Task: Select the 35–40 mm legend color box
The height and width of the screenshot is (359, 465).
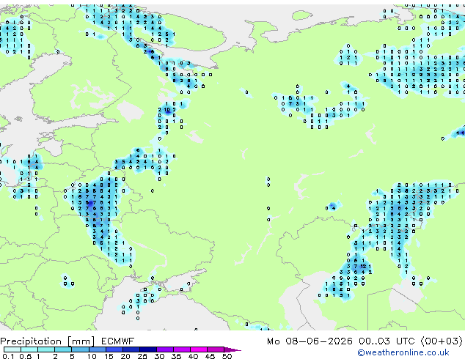Action: tap(181, 349)
